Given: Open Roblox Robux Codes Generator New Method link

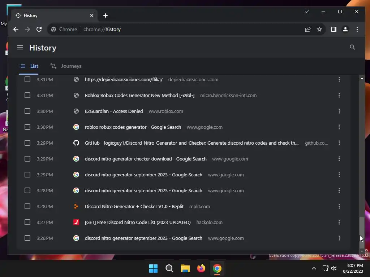Looking at the screenshot, I should pyautogui.click(x=140, y=95).
